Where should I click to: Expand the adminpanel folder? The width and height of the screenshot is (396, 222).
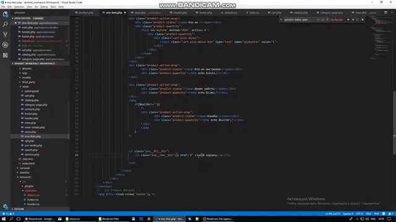[x=32, y=91]
